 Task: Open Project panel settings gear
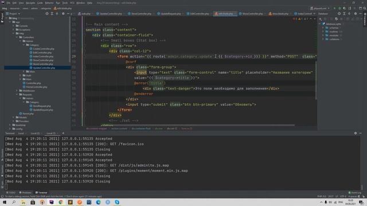63,14
